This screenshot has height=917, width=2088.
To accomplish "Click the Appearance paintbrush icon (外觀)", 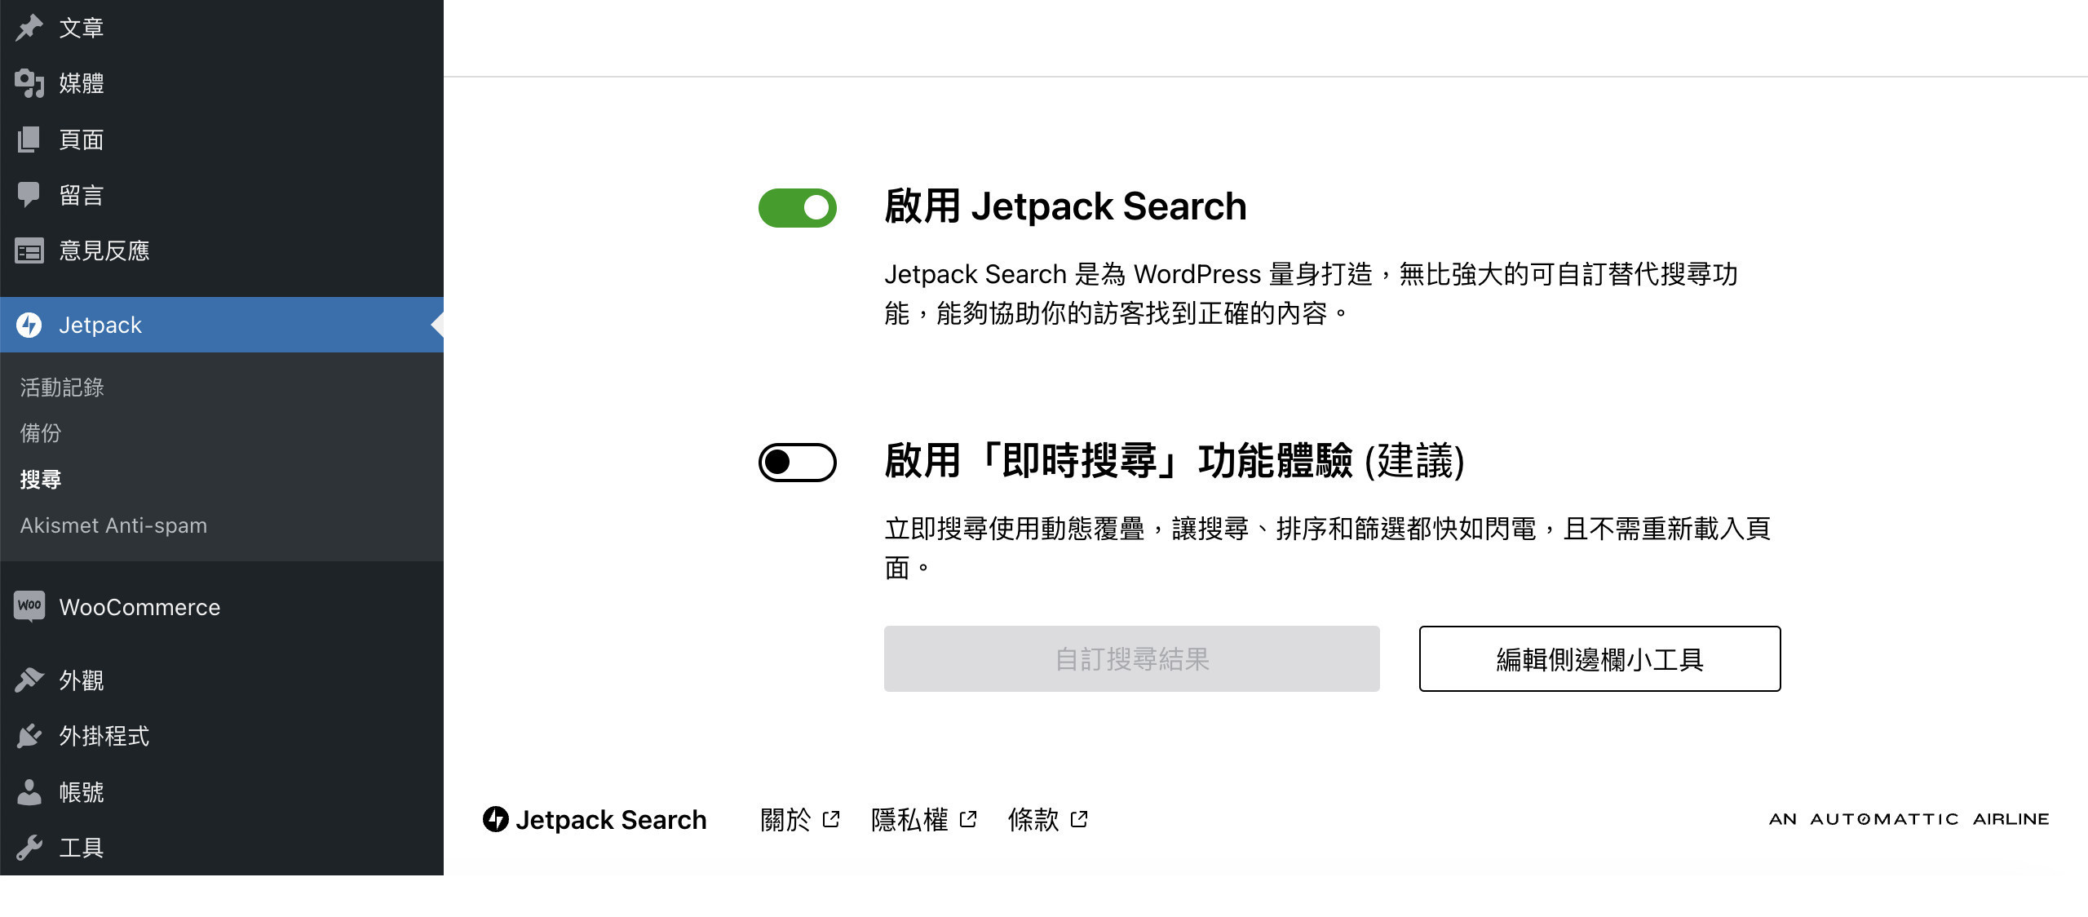I will point(29,680).
